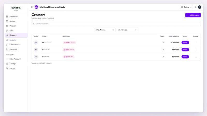Click the $1,452.00 revenue value

click(174, 43)
